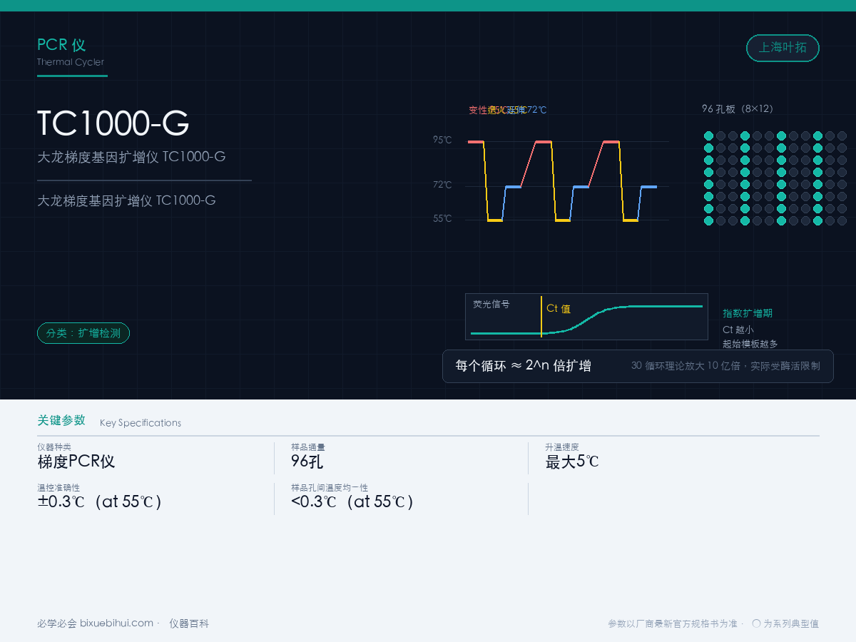Viewport: 856px width, 642px height.
Task: Click the 荧光信号 label in the graph
Action: click(x=491, y=304)
